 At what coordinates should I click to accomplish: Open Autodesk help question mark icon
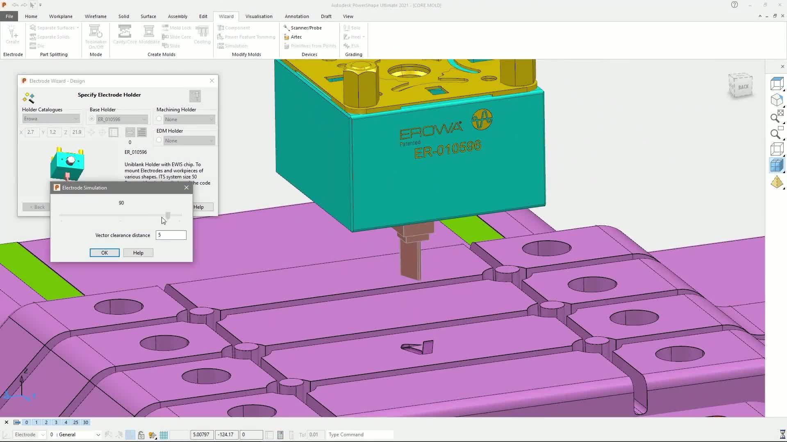click(x=734, y=5)
